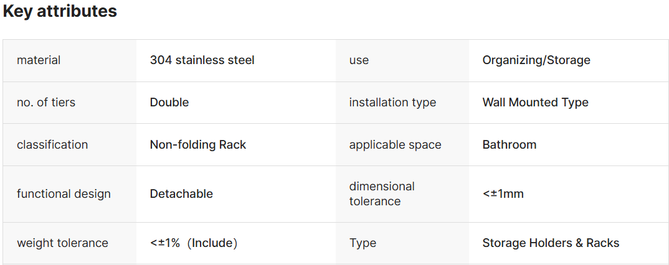Select the "material" label cell

pos(39,60)
